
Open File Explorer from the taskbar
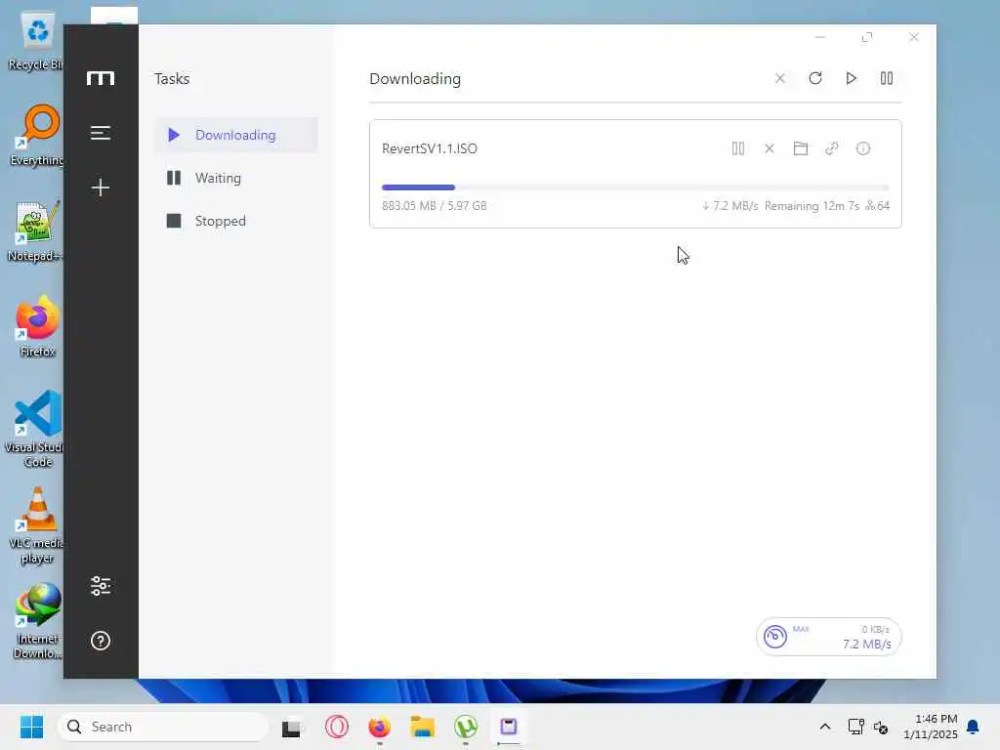[422, 727]
